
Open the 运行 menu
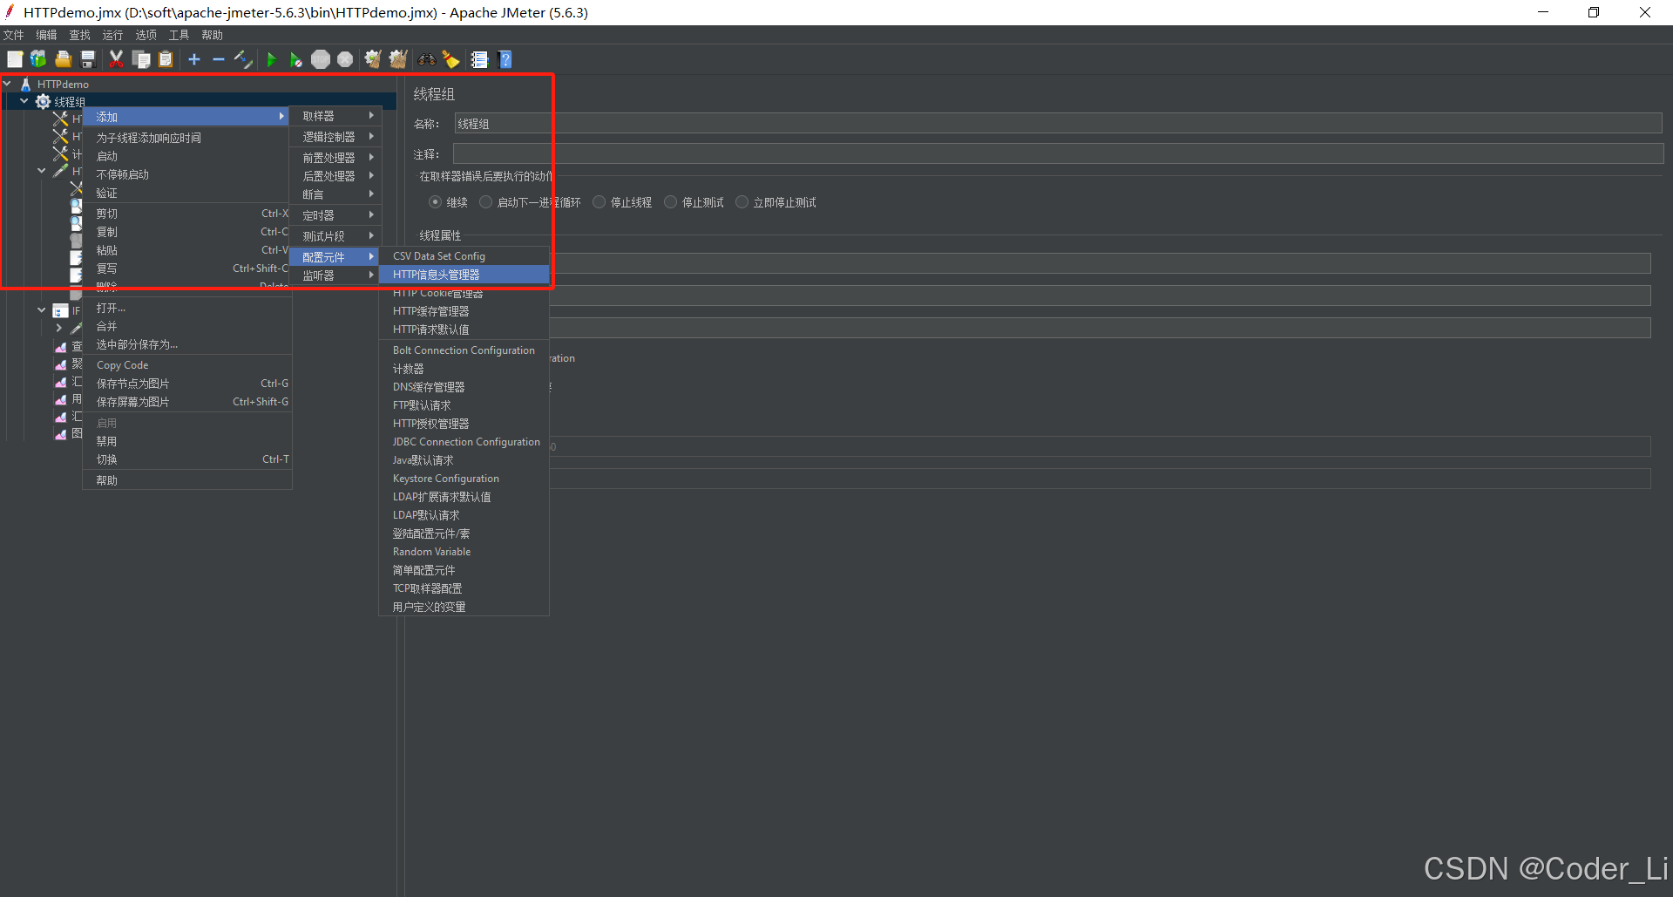coord(112,35)
